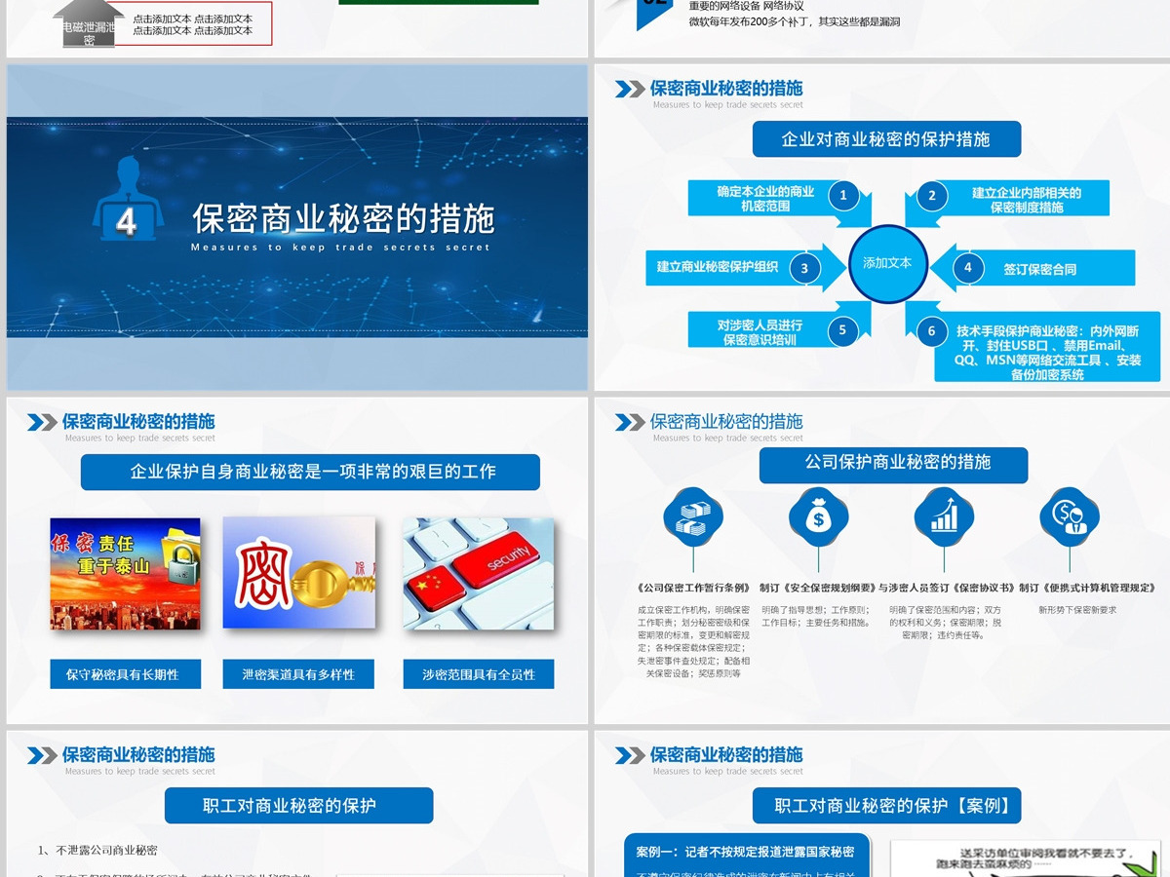Click the 制订《安全保密规划纲要》 heading
1170x877 pixels.
[x=818, y=588]
